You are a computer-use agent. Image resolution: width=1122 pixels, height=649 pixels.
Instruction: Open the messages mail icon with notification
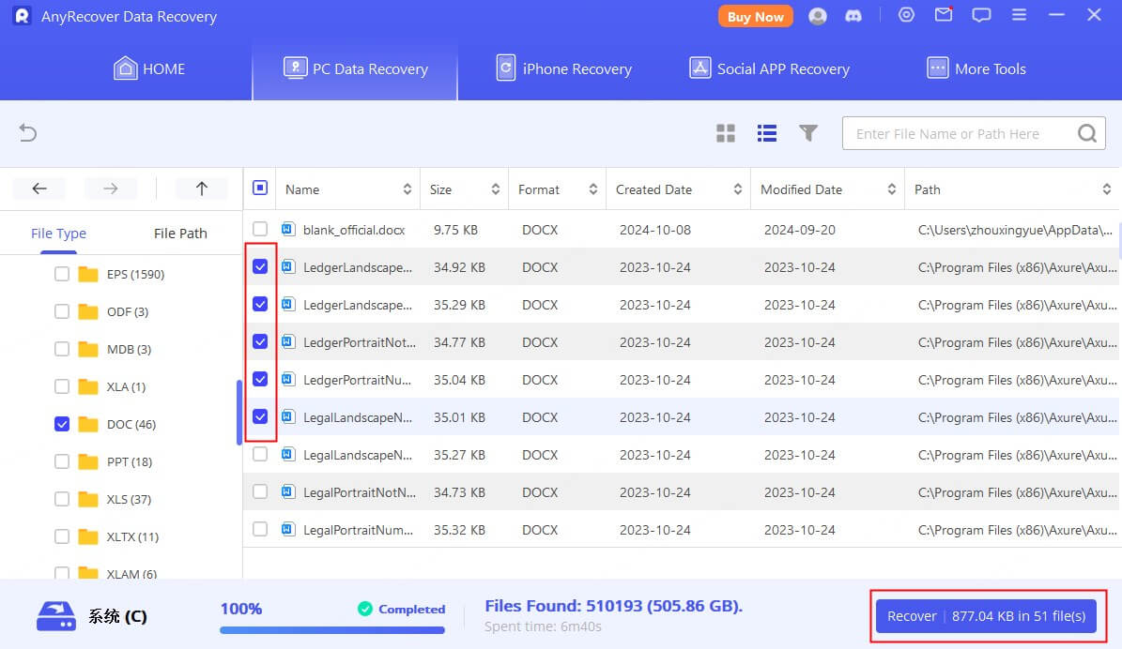point(944,15)
